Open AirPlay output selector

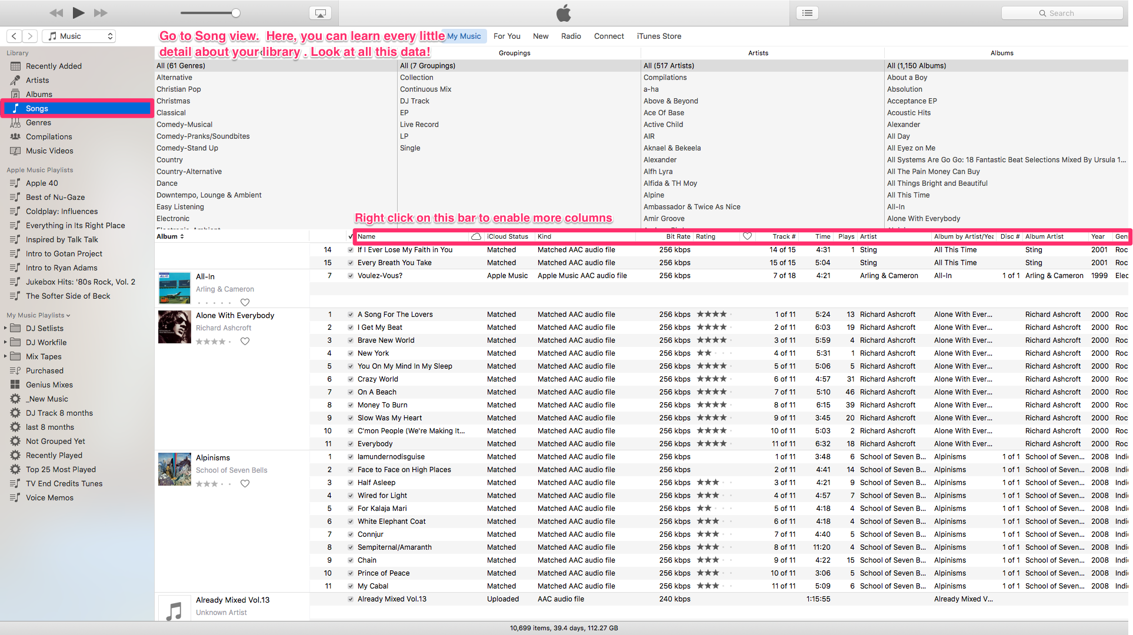pos(320,13)
